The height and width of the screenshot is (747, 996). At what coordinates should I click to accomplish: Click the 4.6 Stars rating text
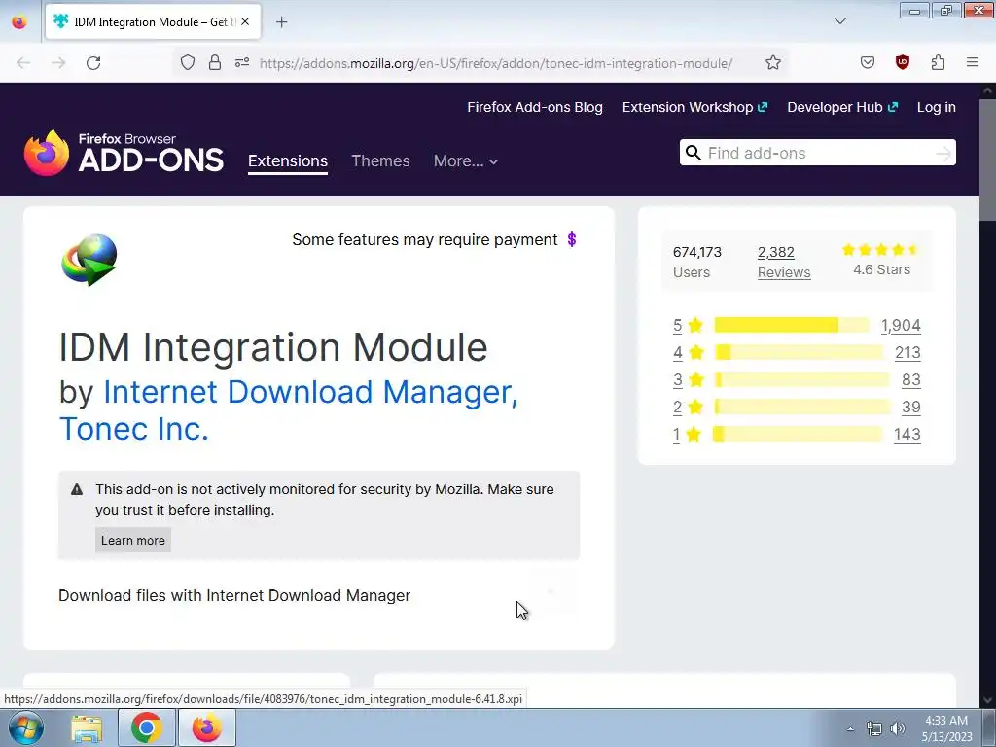[x=881, y=269]
